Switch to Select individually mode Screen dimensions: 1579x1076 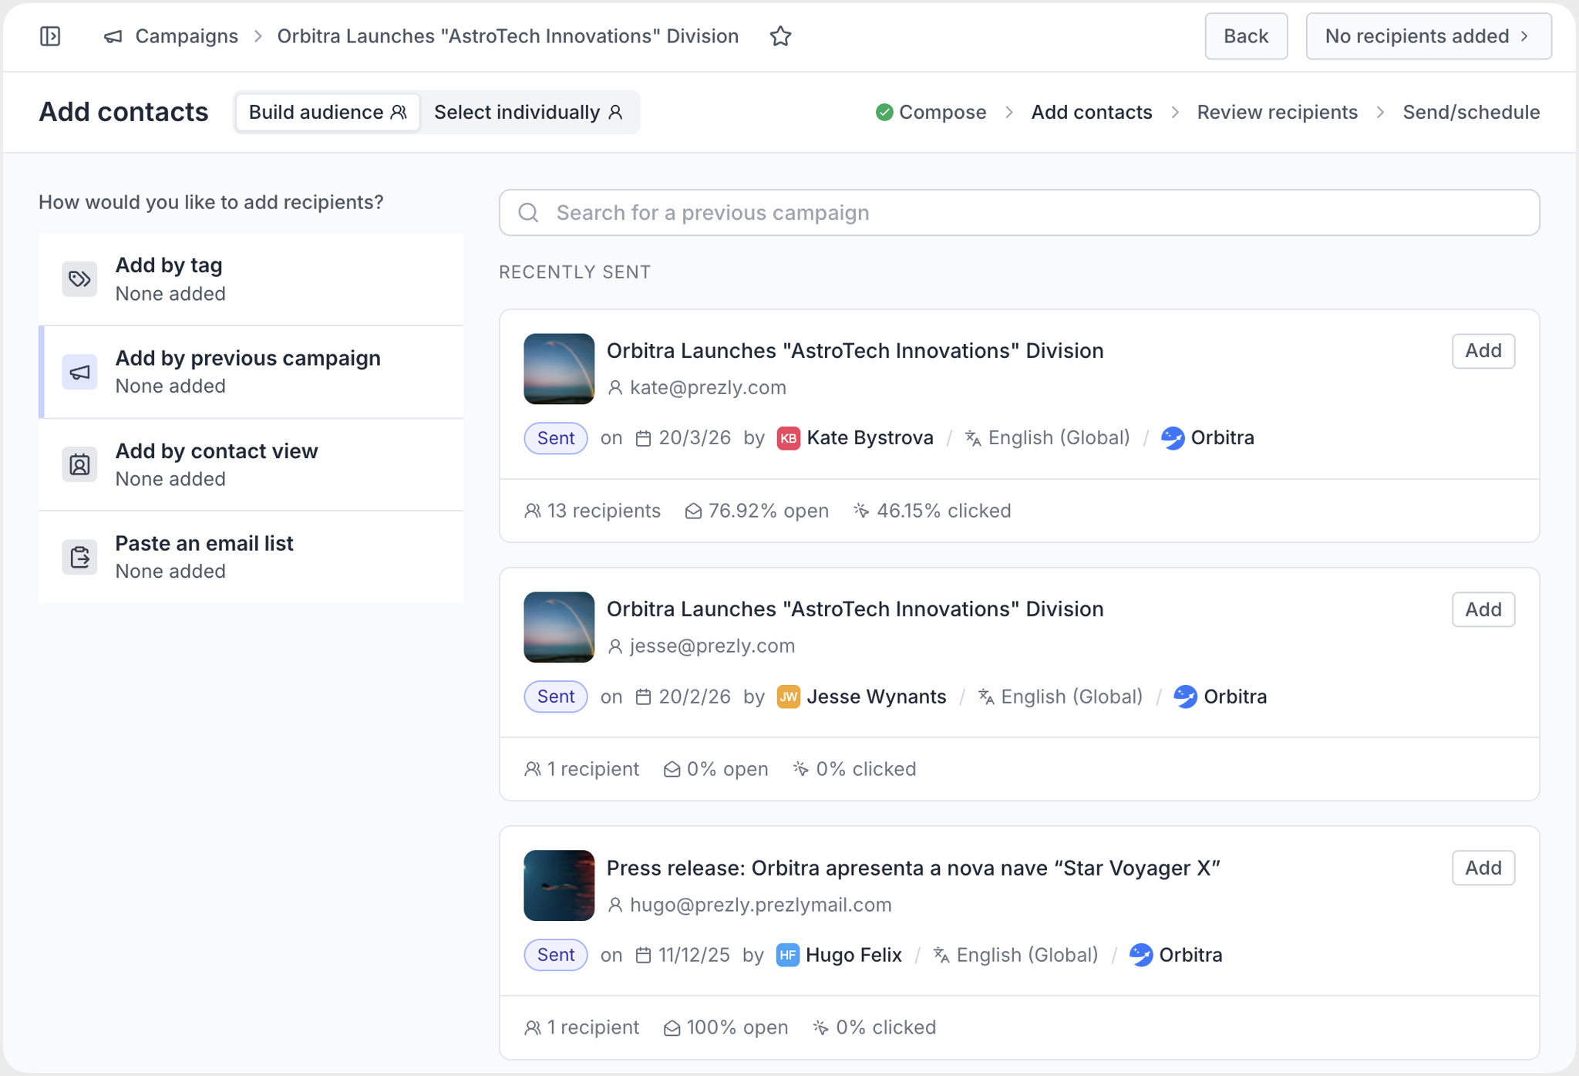(x=528, y=113)
